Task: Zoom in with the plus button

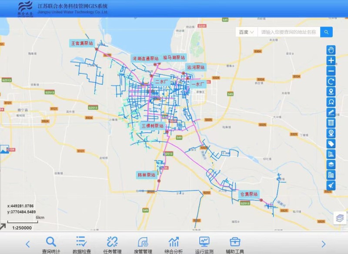Action: pos(331,61)
